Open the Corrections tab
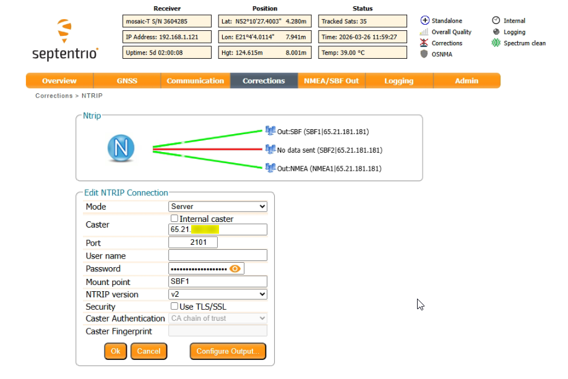This screenshot has width=568, height=379. point(264,81)
